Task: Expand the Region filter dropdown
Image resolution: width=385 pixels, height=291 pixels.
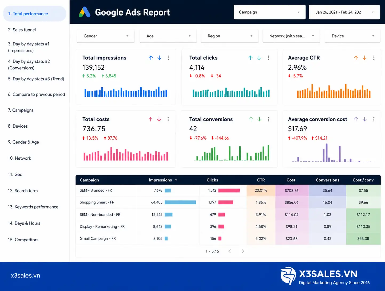Action: click(230, 36)
